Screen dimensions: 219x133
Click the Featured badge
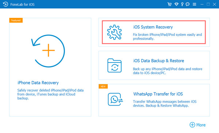click(16, 20)
